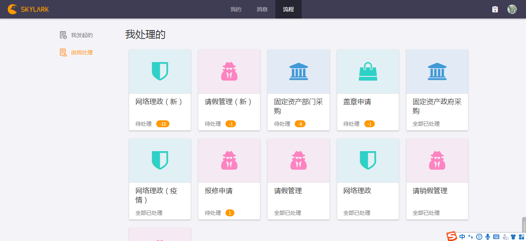Click 待处理 text on 网络理政（新）card
Screen dimensions: 526x241
143,124
